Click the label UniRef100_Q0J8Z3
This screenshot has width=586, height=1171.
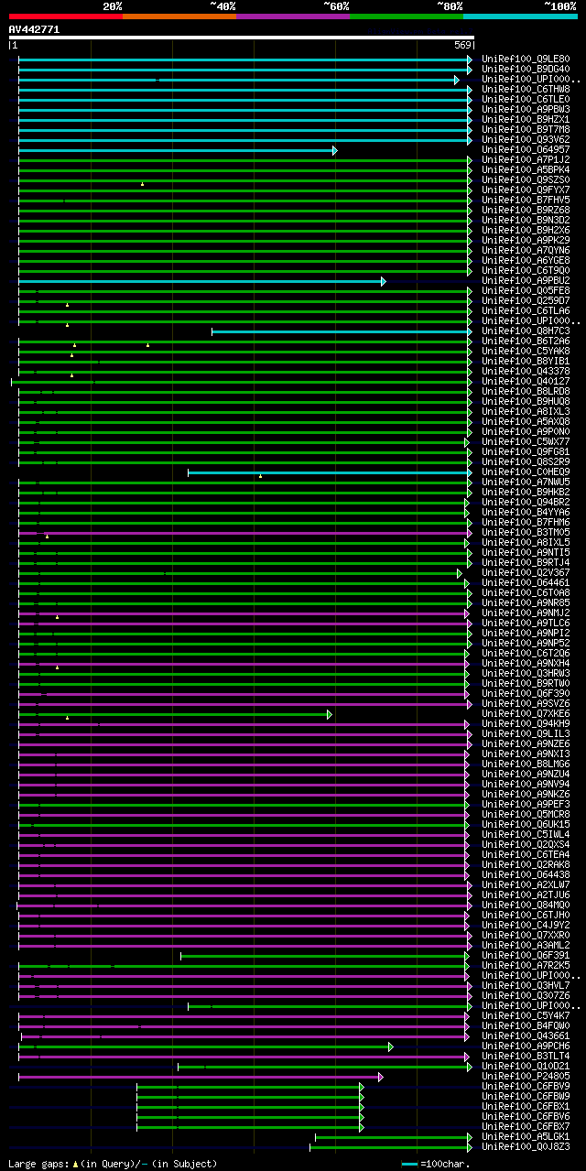(526, 1147)
